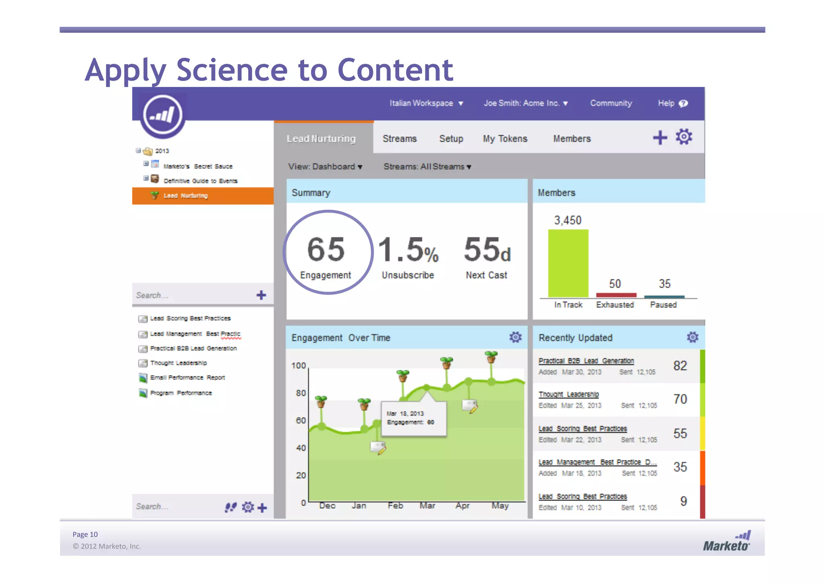Viewport: 825px width, 583px height.
Task: Open Lead Scoring Best Practices link scored 9
Action: [583, 496]
